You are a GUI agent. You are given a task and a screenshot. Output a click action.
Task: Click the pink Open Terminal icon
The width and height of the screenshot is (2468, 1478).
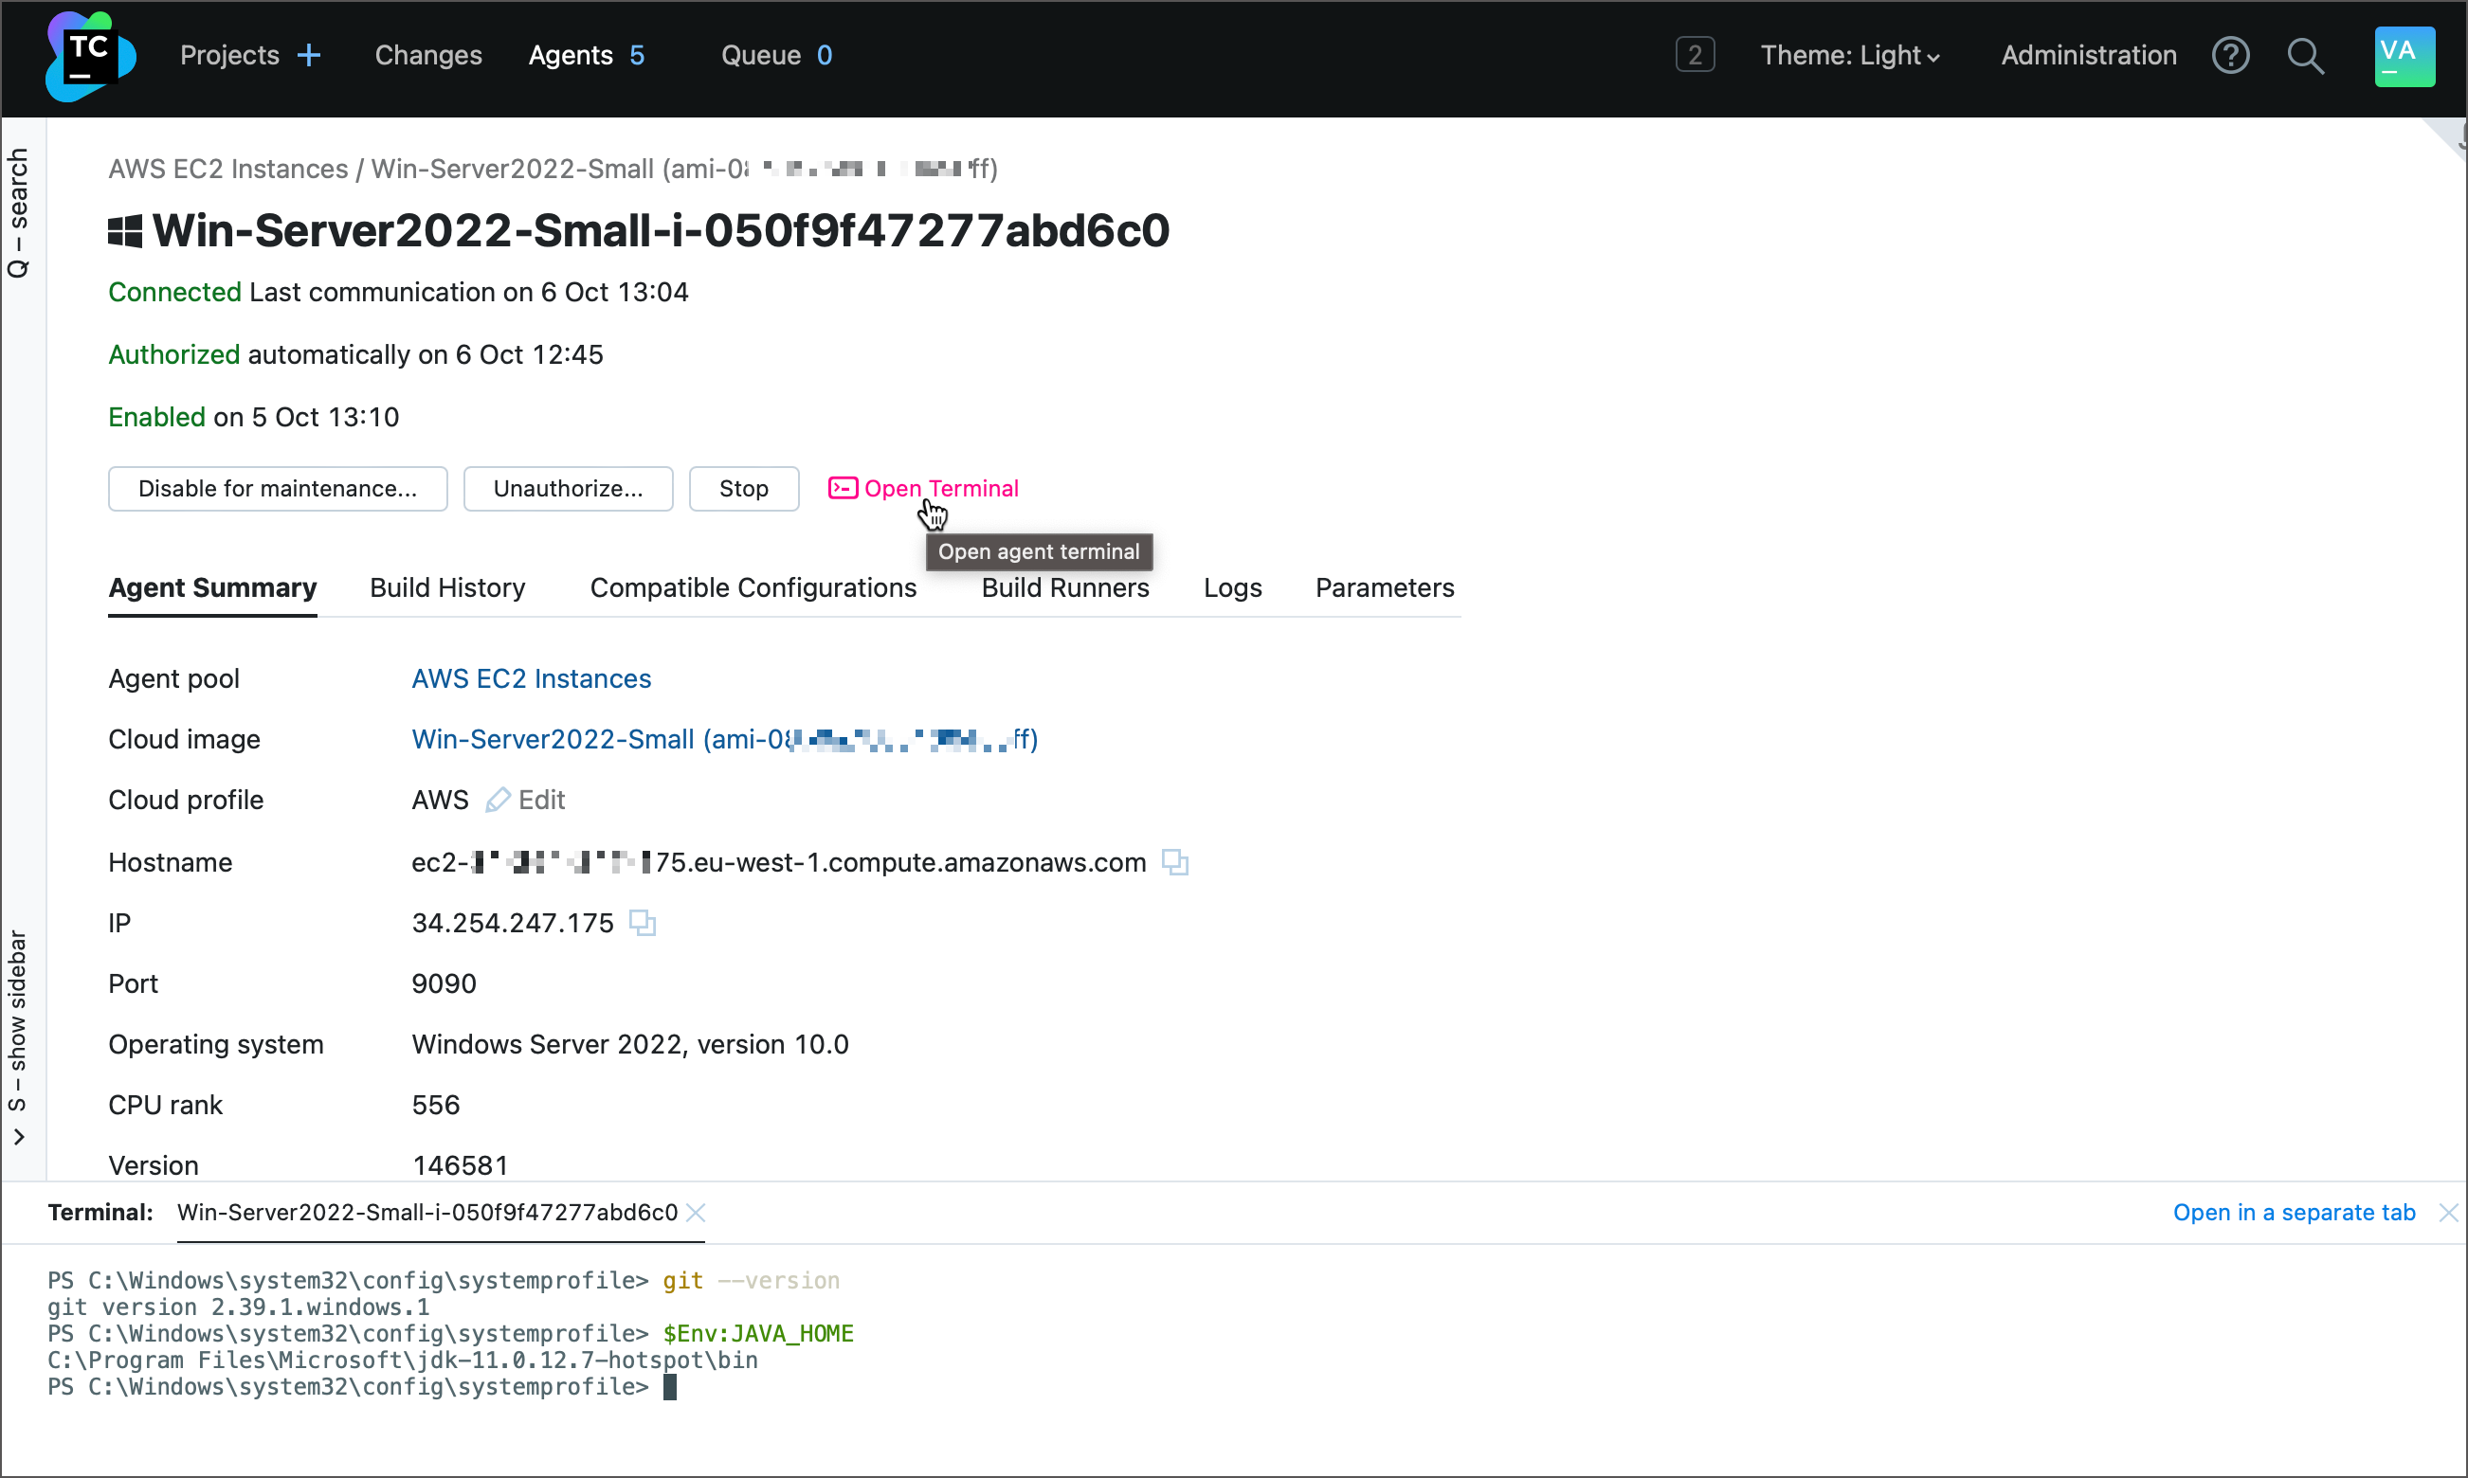pyautogui.click(x=842, y=488)
